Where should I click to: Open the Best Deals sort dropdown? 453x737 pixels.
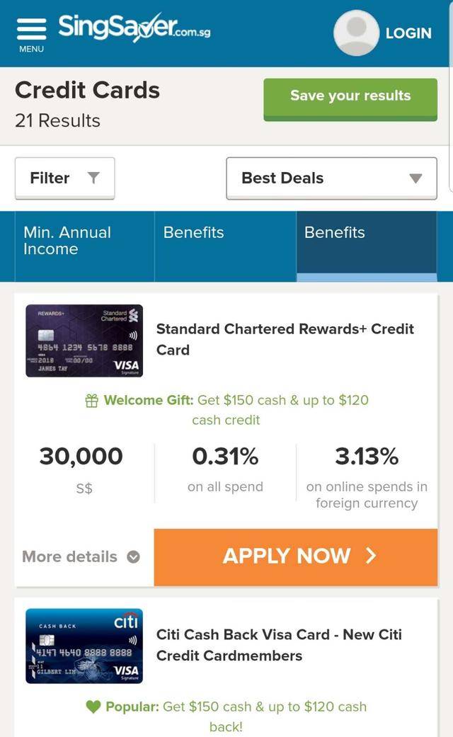click(331, 178)
